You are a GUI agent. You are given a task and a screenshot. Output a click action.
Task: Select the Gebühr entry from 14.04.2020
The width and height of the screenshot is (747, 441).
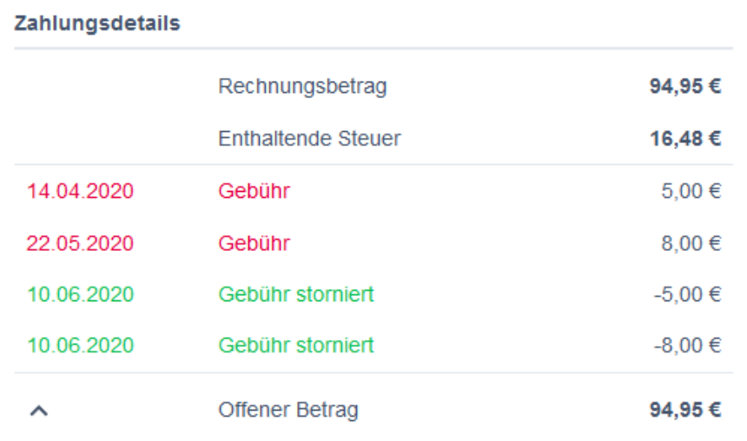tap(254, 191)
